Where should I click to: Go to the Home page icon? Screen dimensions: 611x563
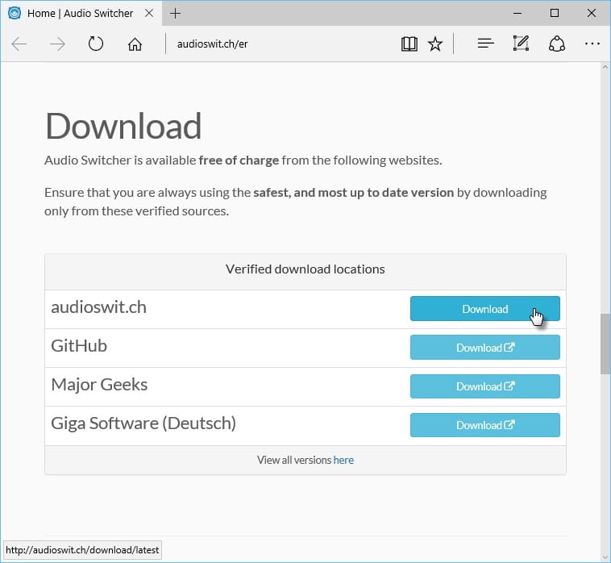tap(135, 44)
